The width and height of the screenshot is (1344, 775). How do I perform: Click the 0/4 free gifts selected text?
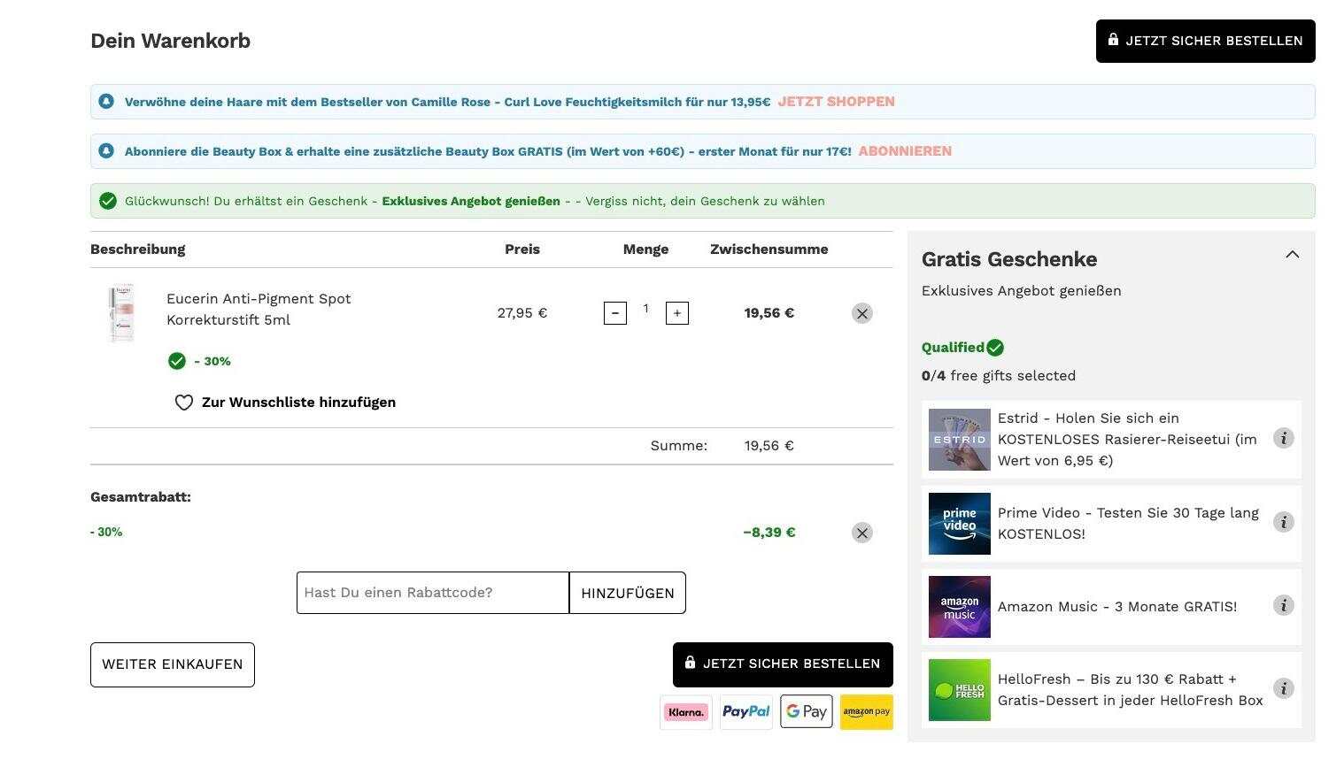pos(999,376)
